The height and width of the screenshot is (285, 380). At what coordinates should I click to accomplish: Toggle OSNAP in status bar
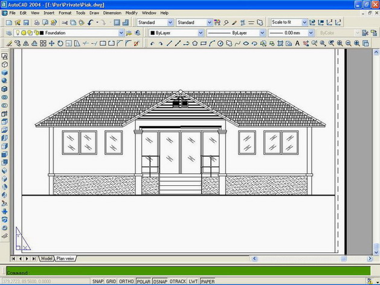pyautogui.click(x=160, y=281)
